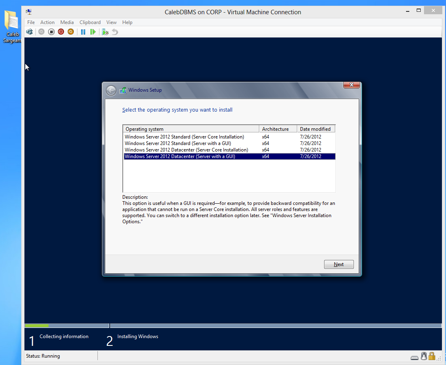
Task: Select Windows Server 2012 Datacenter (Server with a GUI)
Action: coord(229,156)
